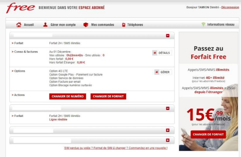Open Informations réseau

pyautogui.click(x=221, y=24)
